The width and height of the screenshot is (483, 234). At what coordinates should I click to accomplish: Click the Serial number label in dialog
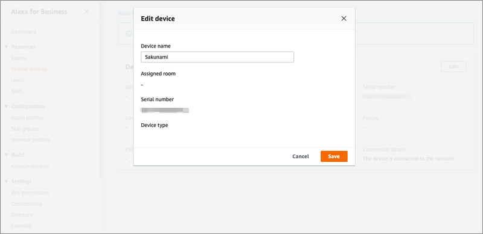[157, 99]
